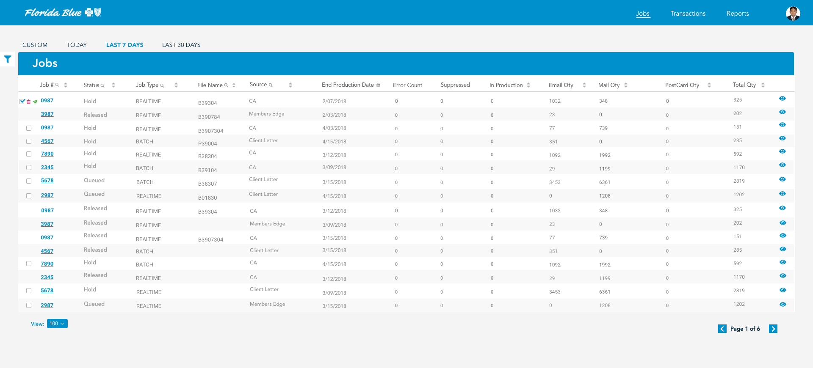Image resolution: width=813 pixels, height=368 pixels.
Task: Sort by Email Qty using sort arrows
Action: coord(584,85)
